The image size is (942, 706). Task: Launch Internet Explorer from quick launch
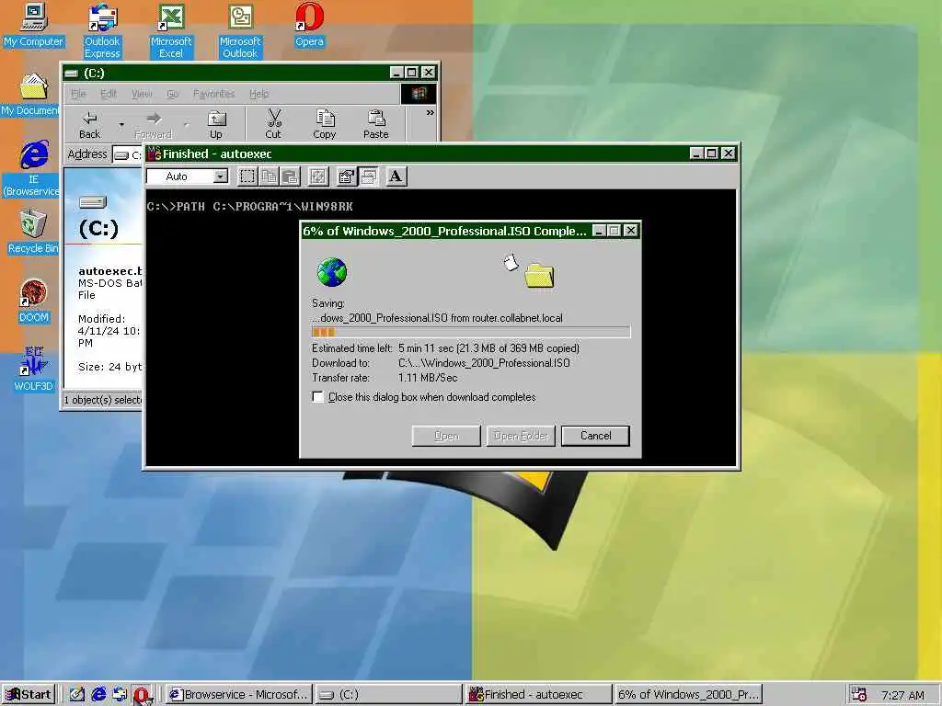98,695
